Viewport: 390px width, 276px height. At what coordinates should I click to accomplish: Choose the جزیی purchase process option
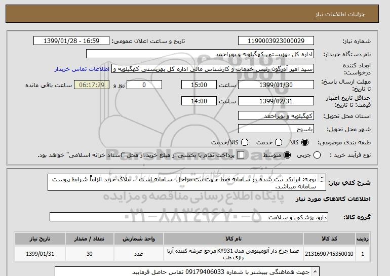pyautogui.click(x=317, y=155)
